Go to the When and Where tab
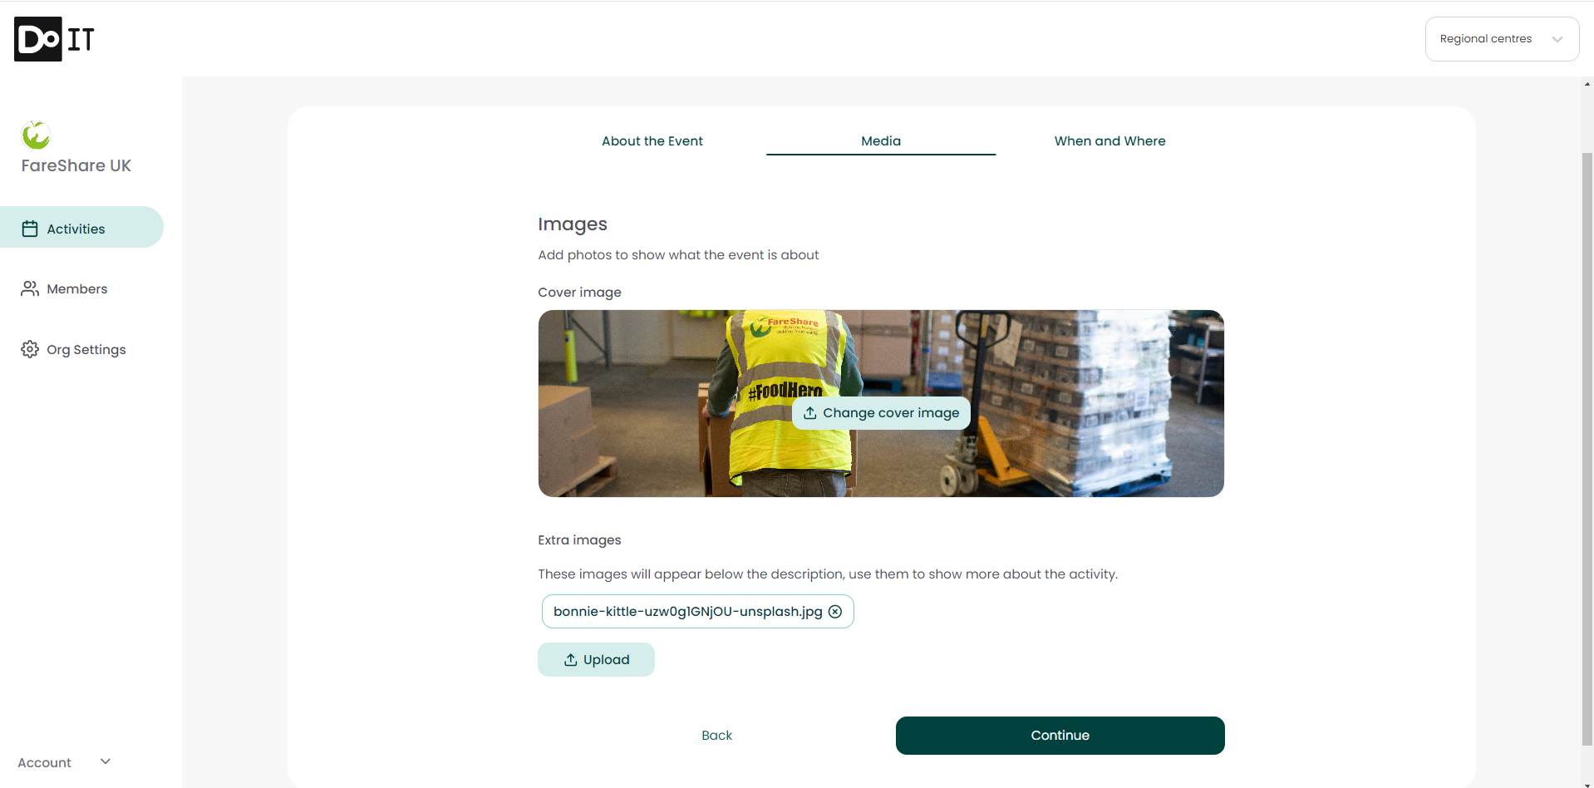Screen dimensions: 1594x788 point(1109,141)
